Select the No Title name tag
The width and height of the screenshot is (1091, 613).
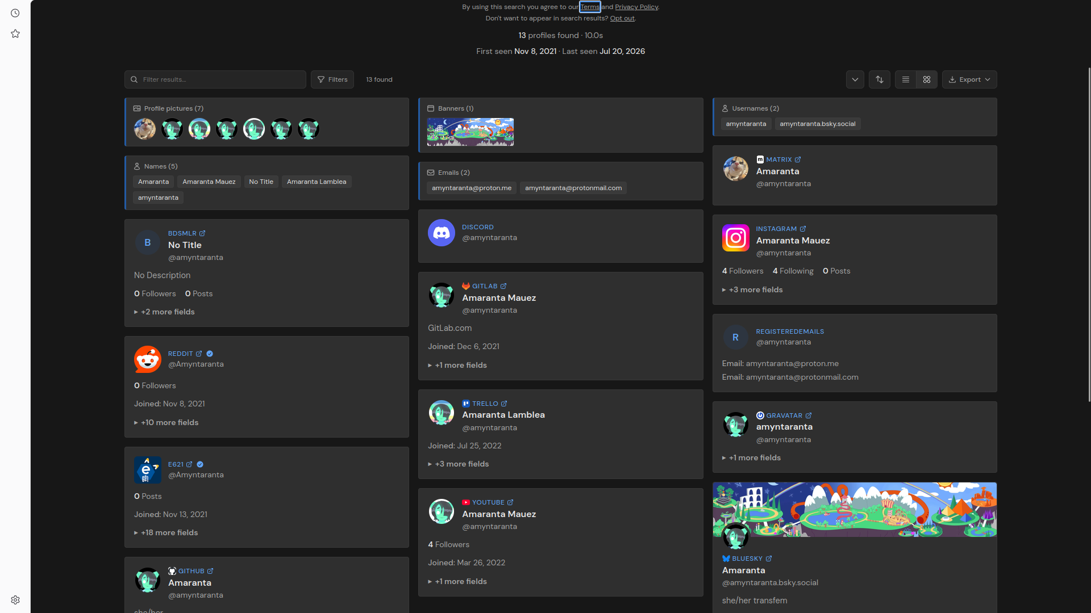coord(261,182)
